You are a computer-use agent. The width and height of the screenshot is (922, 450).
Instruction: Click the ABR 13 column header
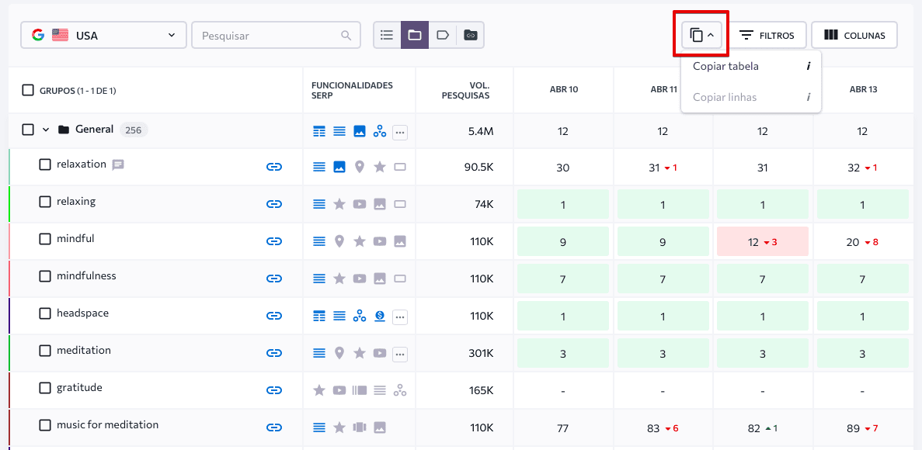(x=863, y=90)
